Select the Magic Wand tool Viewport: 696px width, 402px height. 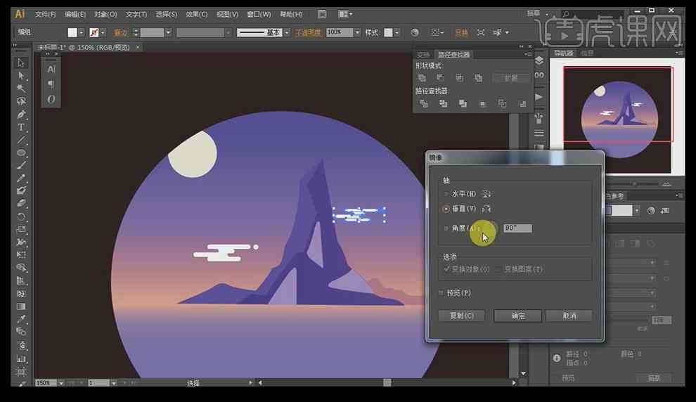click(x=21, y=89)
